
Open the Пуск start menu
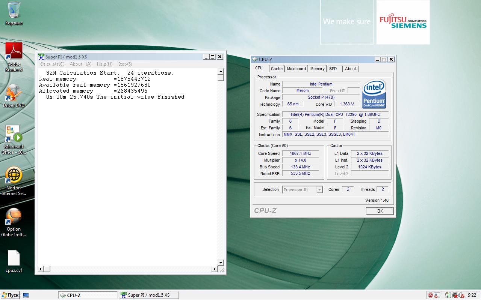(x=10, y=295)
